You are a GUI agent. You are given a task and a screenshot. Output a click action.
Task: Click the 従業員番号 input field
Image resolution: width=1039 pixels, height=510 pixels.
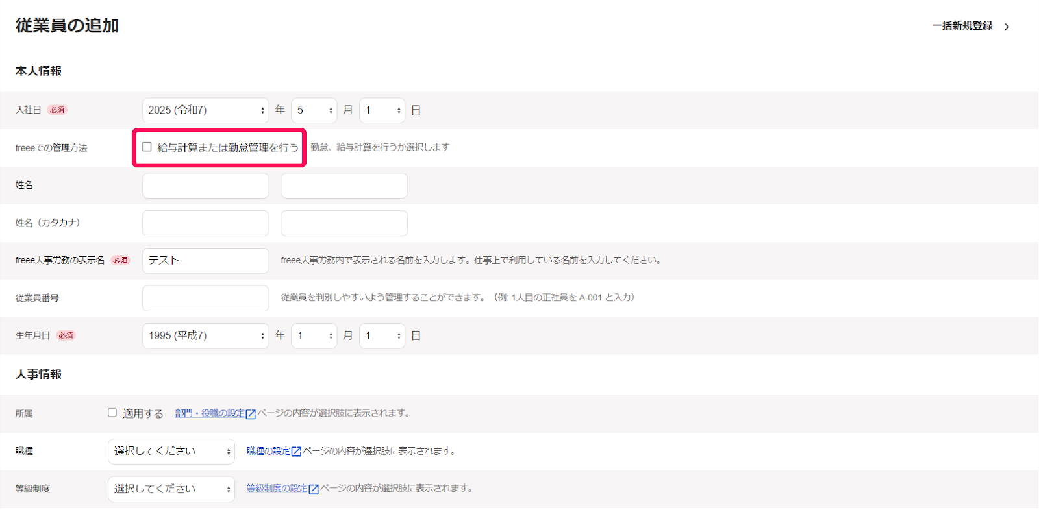pos(205,298)
